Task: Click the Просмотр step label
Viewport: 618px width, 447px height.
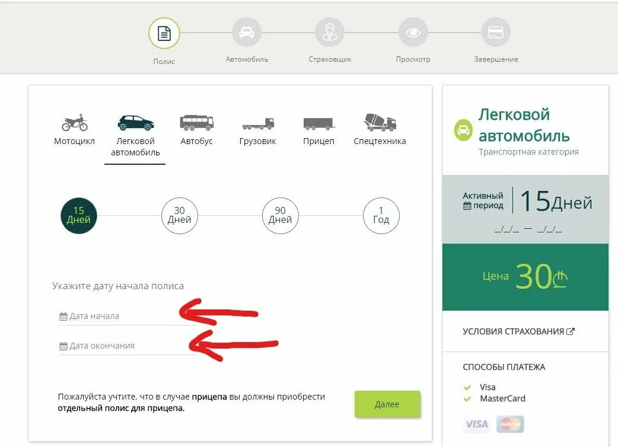Action: point(413,59)
